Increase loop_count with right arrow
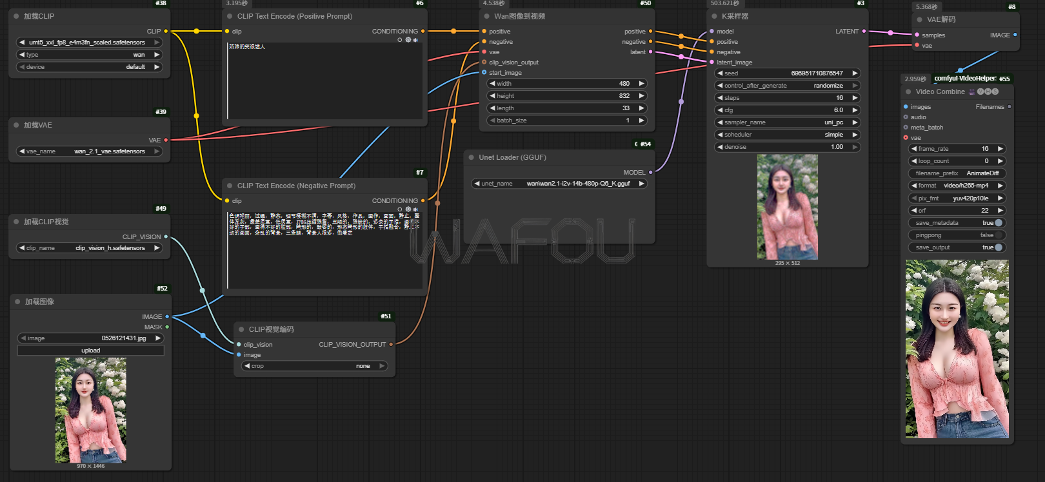1045x482 pixels. click(1000, 161)
